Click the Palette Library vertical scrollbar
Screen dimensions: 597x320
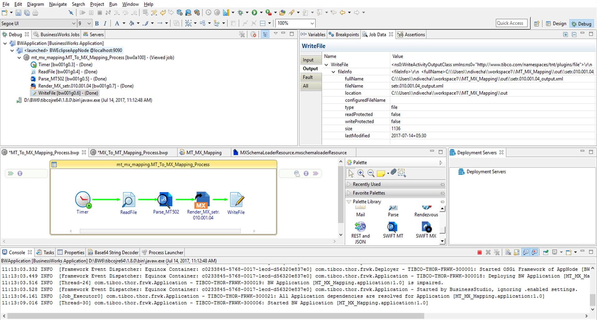point(442,225)
